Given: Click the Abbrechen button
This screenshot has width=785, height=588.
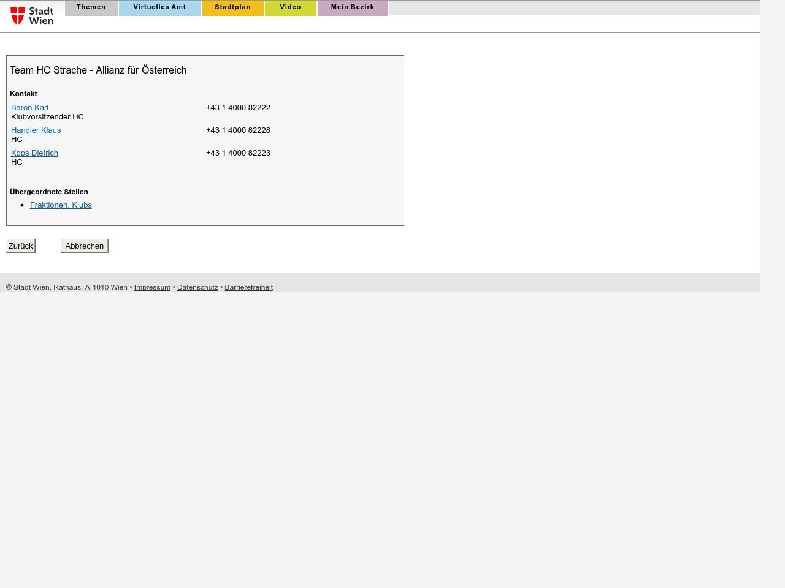Looking at the screenshot, I should pyautogui.click(x=85, y=246).
